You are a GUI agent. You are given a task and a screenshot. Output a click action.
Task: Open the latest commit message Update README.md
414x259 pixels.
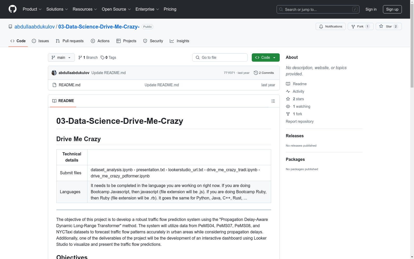pyautogui.click(x=108, y=73)
